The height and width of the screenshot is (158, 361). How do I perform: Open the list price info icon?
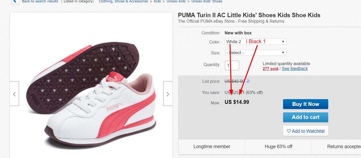coord(248,81)
